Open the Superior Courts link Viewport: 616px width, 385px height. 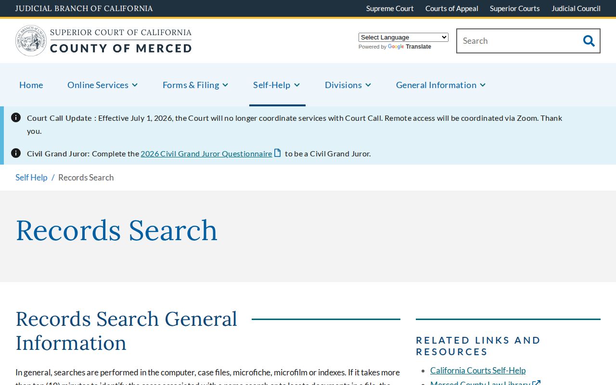pos(515,8)
